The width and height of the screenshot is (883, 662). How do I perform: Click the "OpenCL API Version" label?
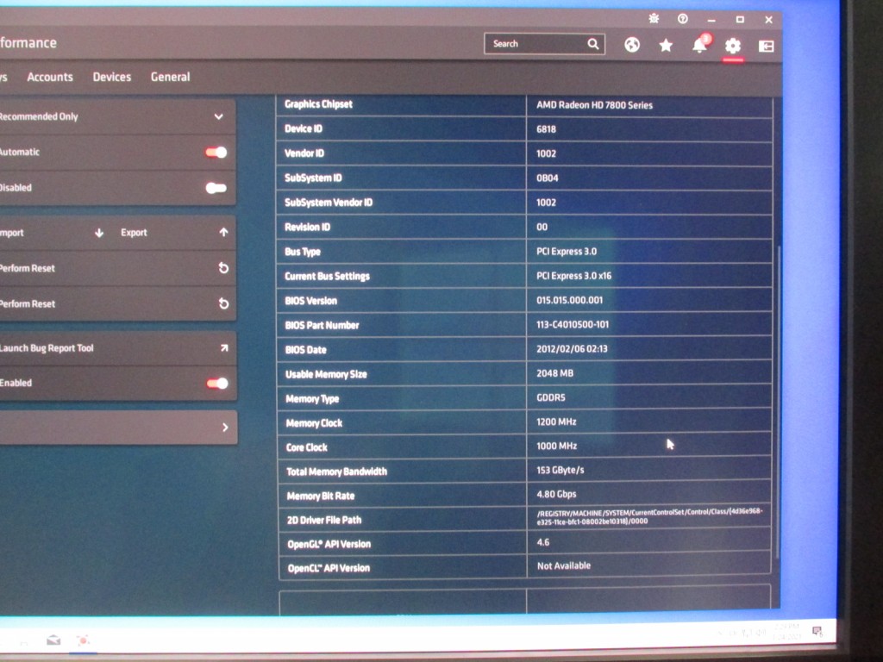click(x=329, y=569)
